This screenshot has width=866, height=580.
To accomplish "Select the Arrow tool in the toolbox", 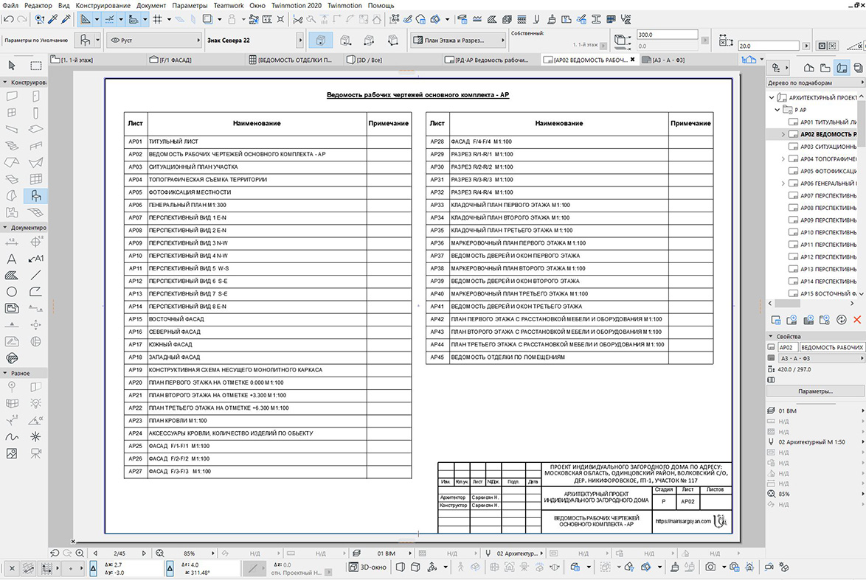I will (x=12, y=65).
